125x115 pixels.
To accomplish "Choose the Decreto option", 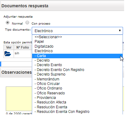I will [x=77, y=60].
